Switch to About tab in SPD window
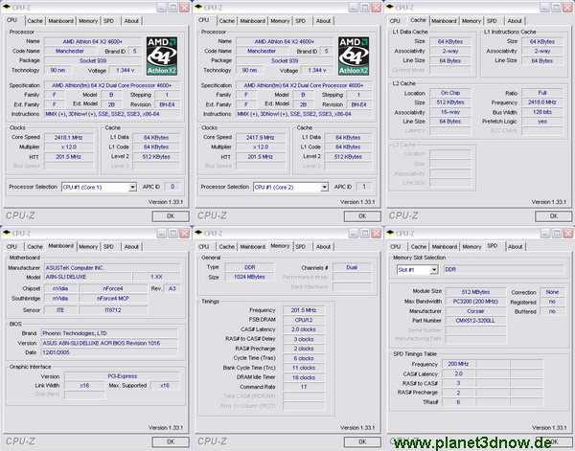 click(x=515, y=247)
